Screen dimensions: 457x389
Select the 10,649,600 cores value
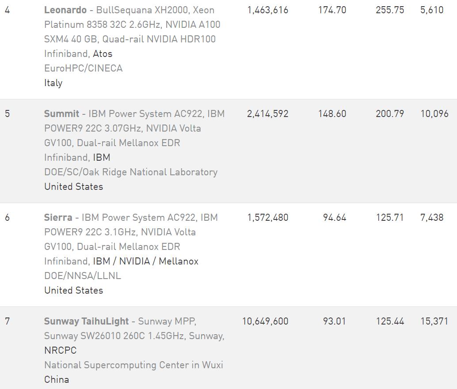tap(265, 321)
